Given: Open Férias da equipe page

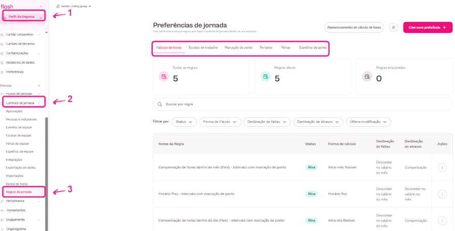Looking at the screenshot, I should click(x=17, y=144).
